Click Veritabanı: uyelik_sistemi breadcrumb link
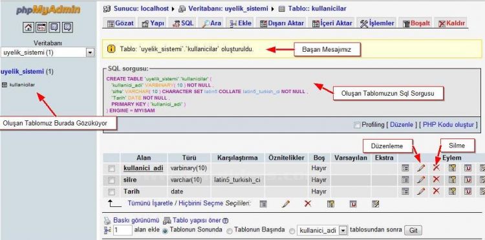The image size is (485, 240). (228, 8)
